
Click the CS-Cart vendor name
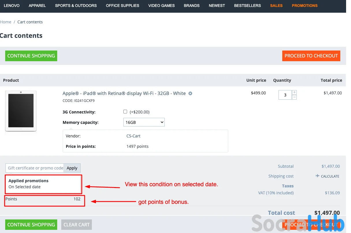(133, 136)
